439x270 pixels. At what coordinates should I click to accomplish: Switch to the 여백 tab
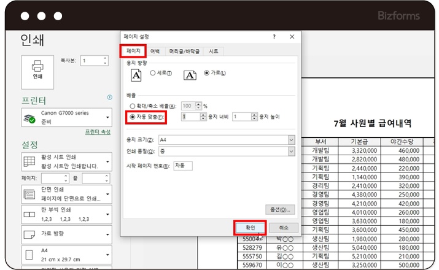tap(155, 51)
